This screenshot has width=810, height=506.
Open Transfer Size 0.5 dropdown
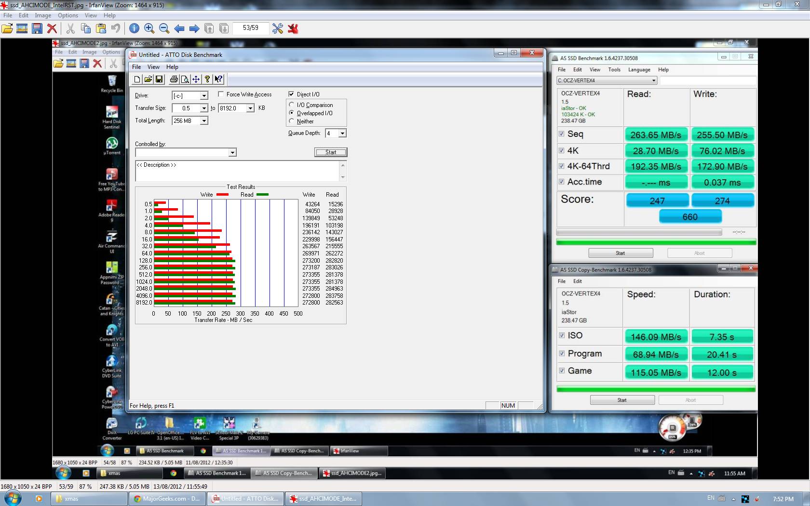point(204,108)
